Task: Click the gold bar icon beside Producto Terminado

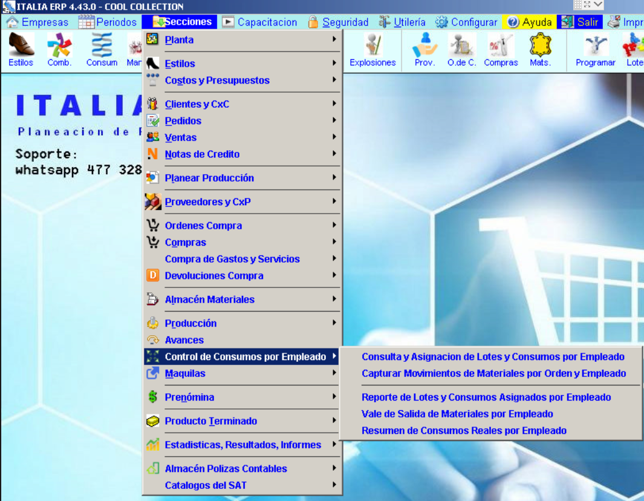Action: pyautogui.click(x=152, y=421)
